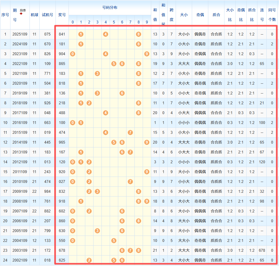This screenshot has width=279, height=266.
Task: Click the 号码分布 column group header
Action: click(110, 7)
